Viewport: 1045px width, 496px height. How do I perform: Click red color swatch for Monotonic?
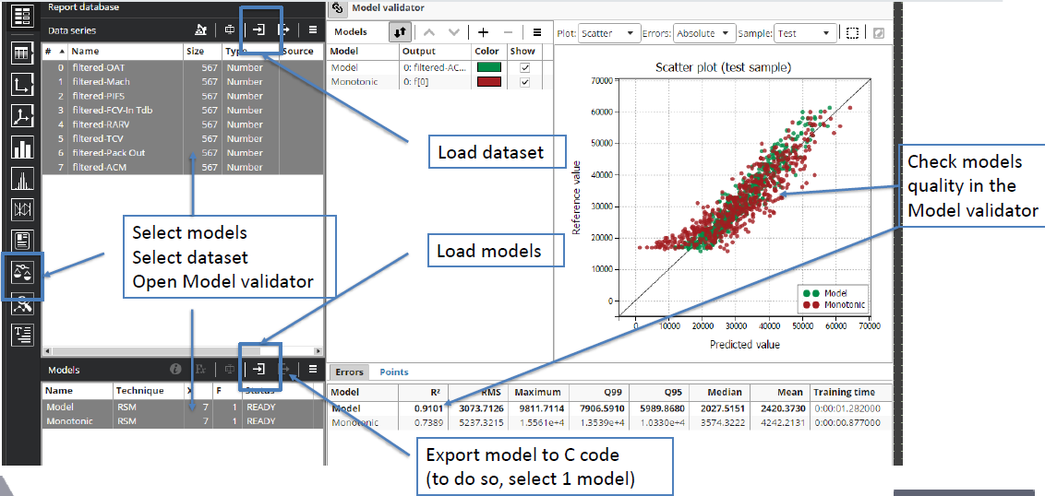pyautogui.click(x=490, y=82)
